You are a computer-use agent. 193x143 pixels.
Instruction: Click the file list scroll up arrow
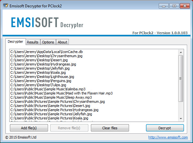(x=181, y=52)
